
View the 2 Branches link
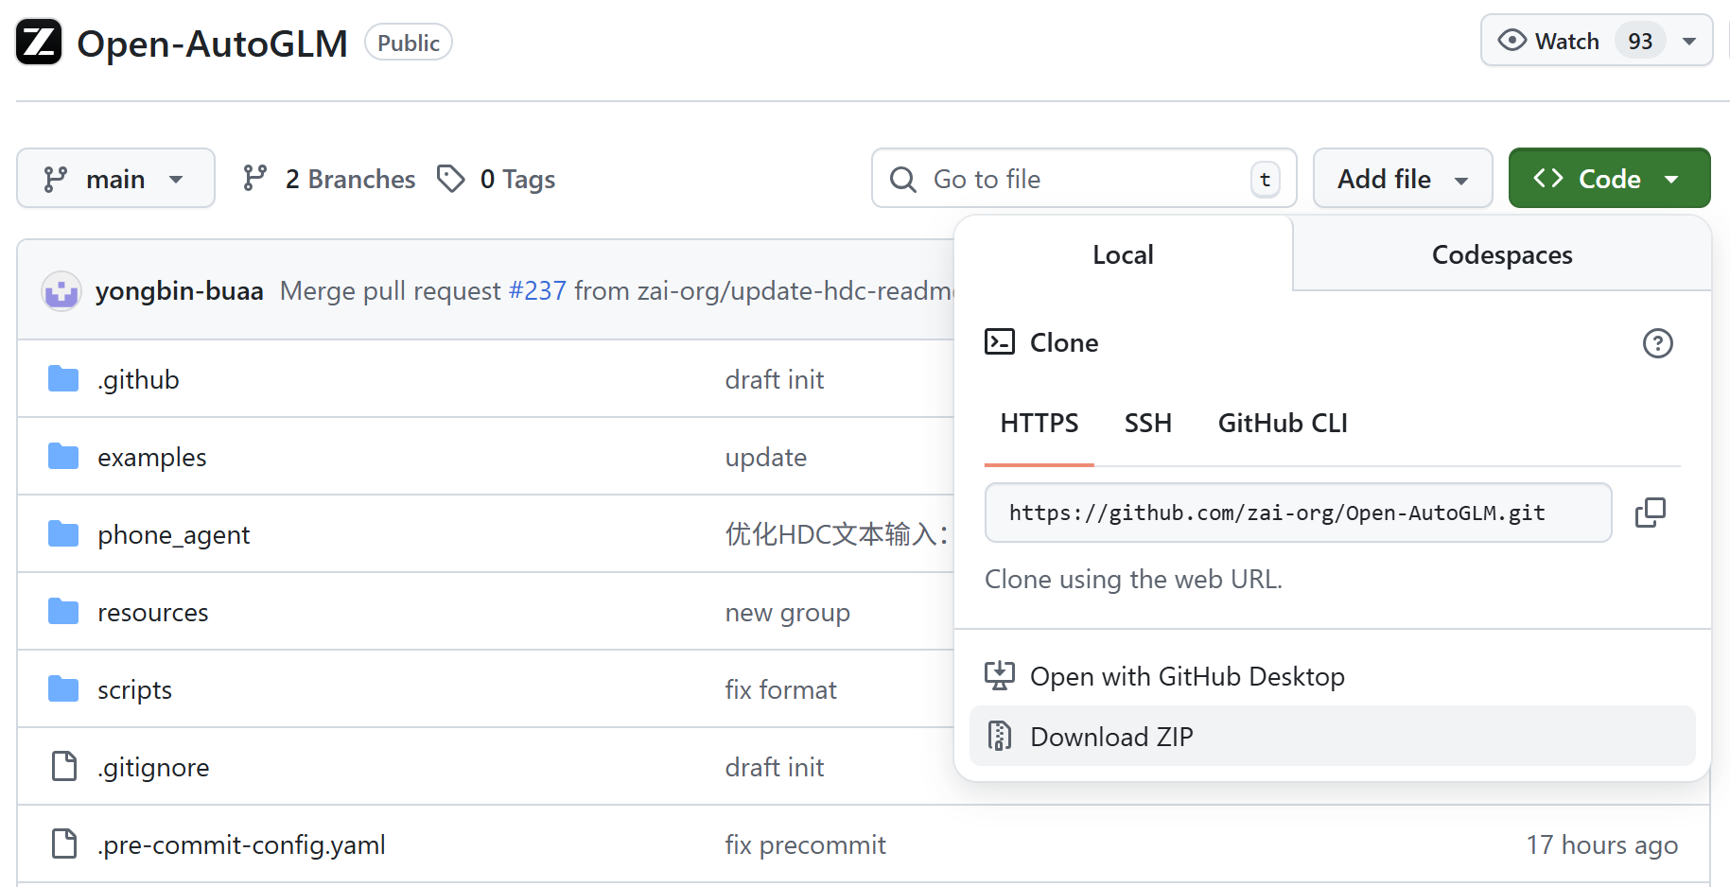[329, 179]
